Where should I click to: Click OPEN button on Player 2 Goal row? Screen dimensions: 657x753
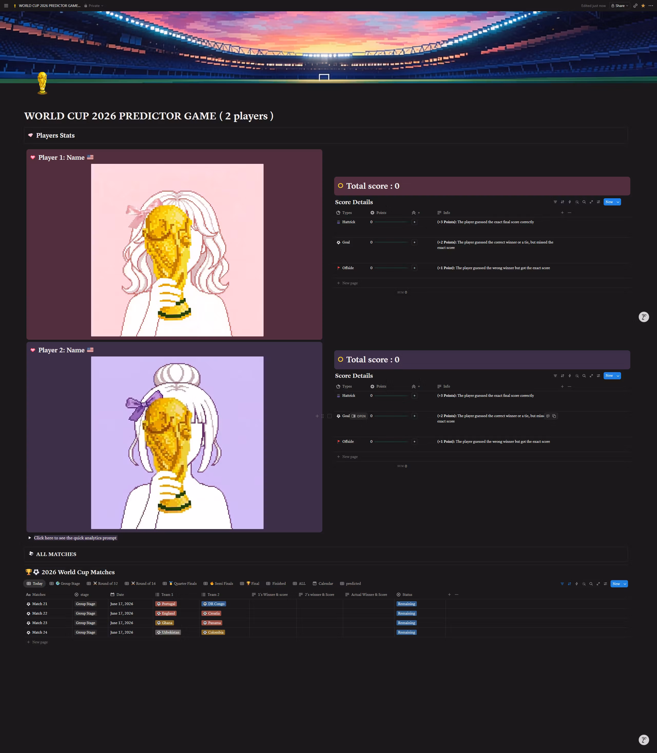(359, 416)
